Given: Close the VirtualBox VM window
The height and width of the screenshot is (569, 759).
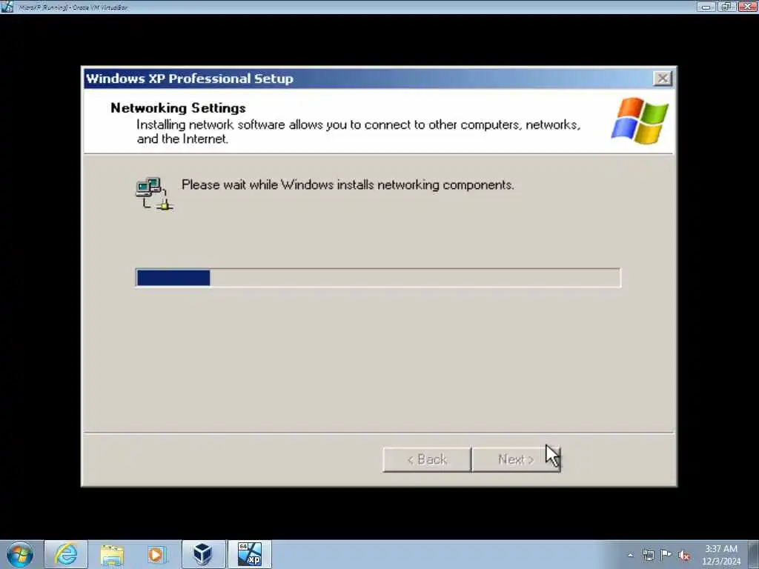Looking at the screenshot, I should point(747,7).
